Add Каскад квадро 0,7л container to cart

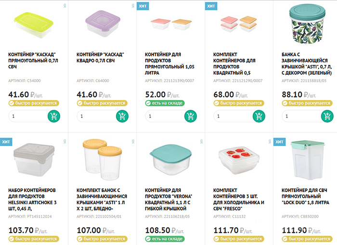point(122,116)
